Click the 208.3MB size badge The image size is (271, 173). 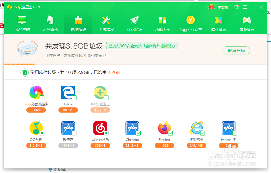pyautogui.click(x=68, y=110)
